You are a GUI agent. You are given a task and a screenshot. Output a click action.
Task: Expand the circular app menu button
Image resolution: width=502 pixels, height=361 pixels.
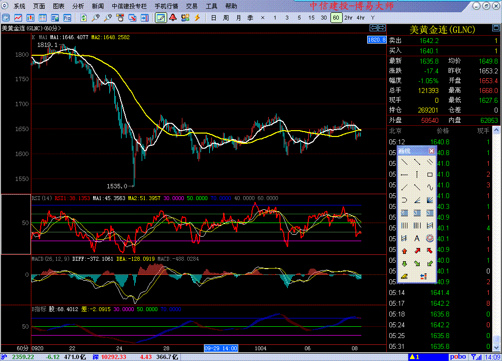5,6
